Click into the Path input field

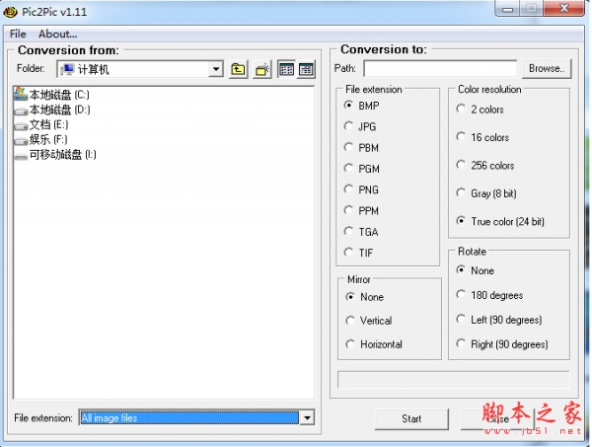point(440,69)
